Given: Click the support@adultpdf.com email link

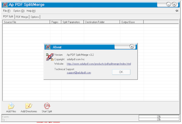Looking at the screenshot, I should pyautogui.click(x=79, y=73).
